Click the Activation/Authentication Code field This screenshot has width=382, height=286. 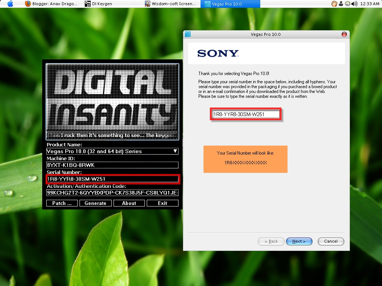112,193
